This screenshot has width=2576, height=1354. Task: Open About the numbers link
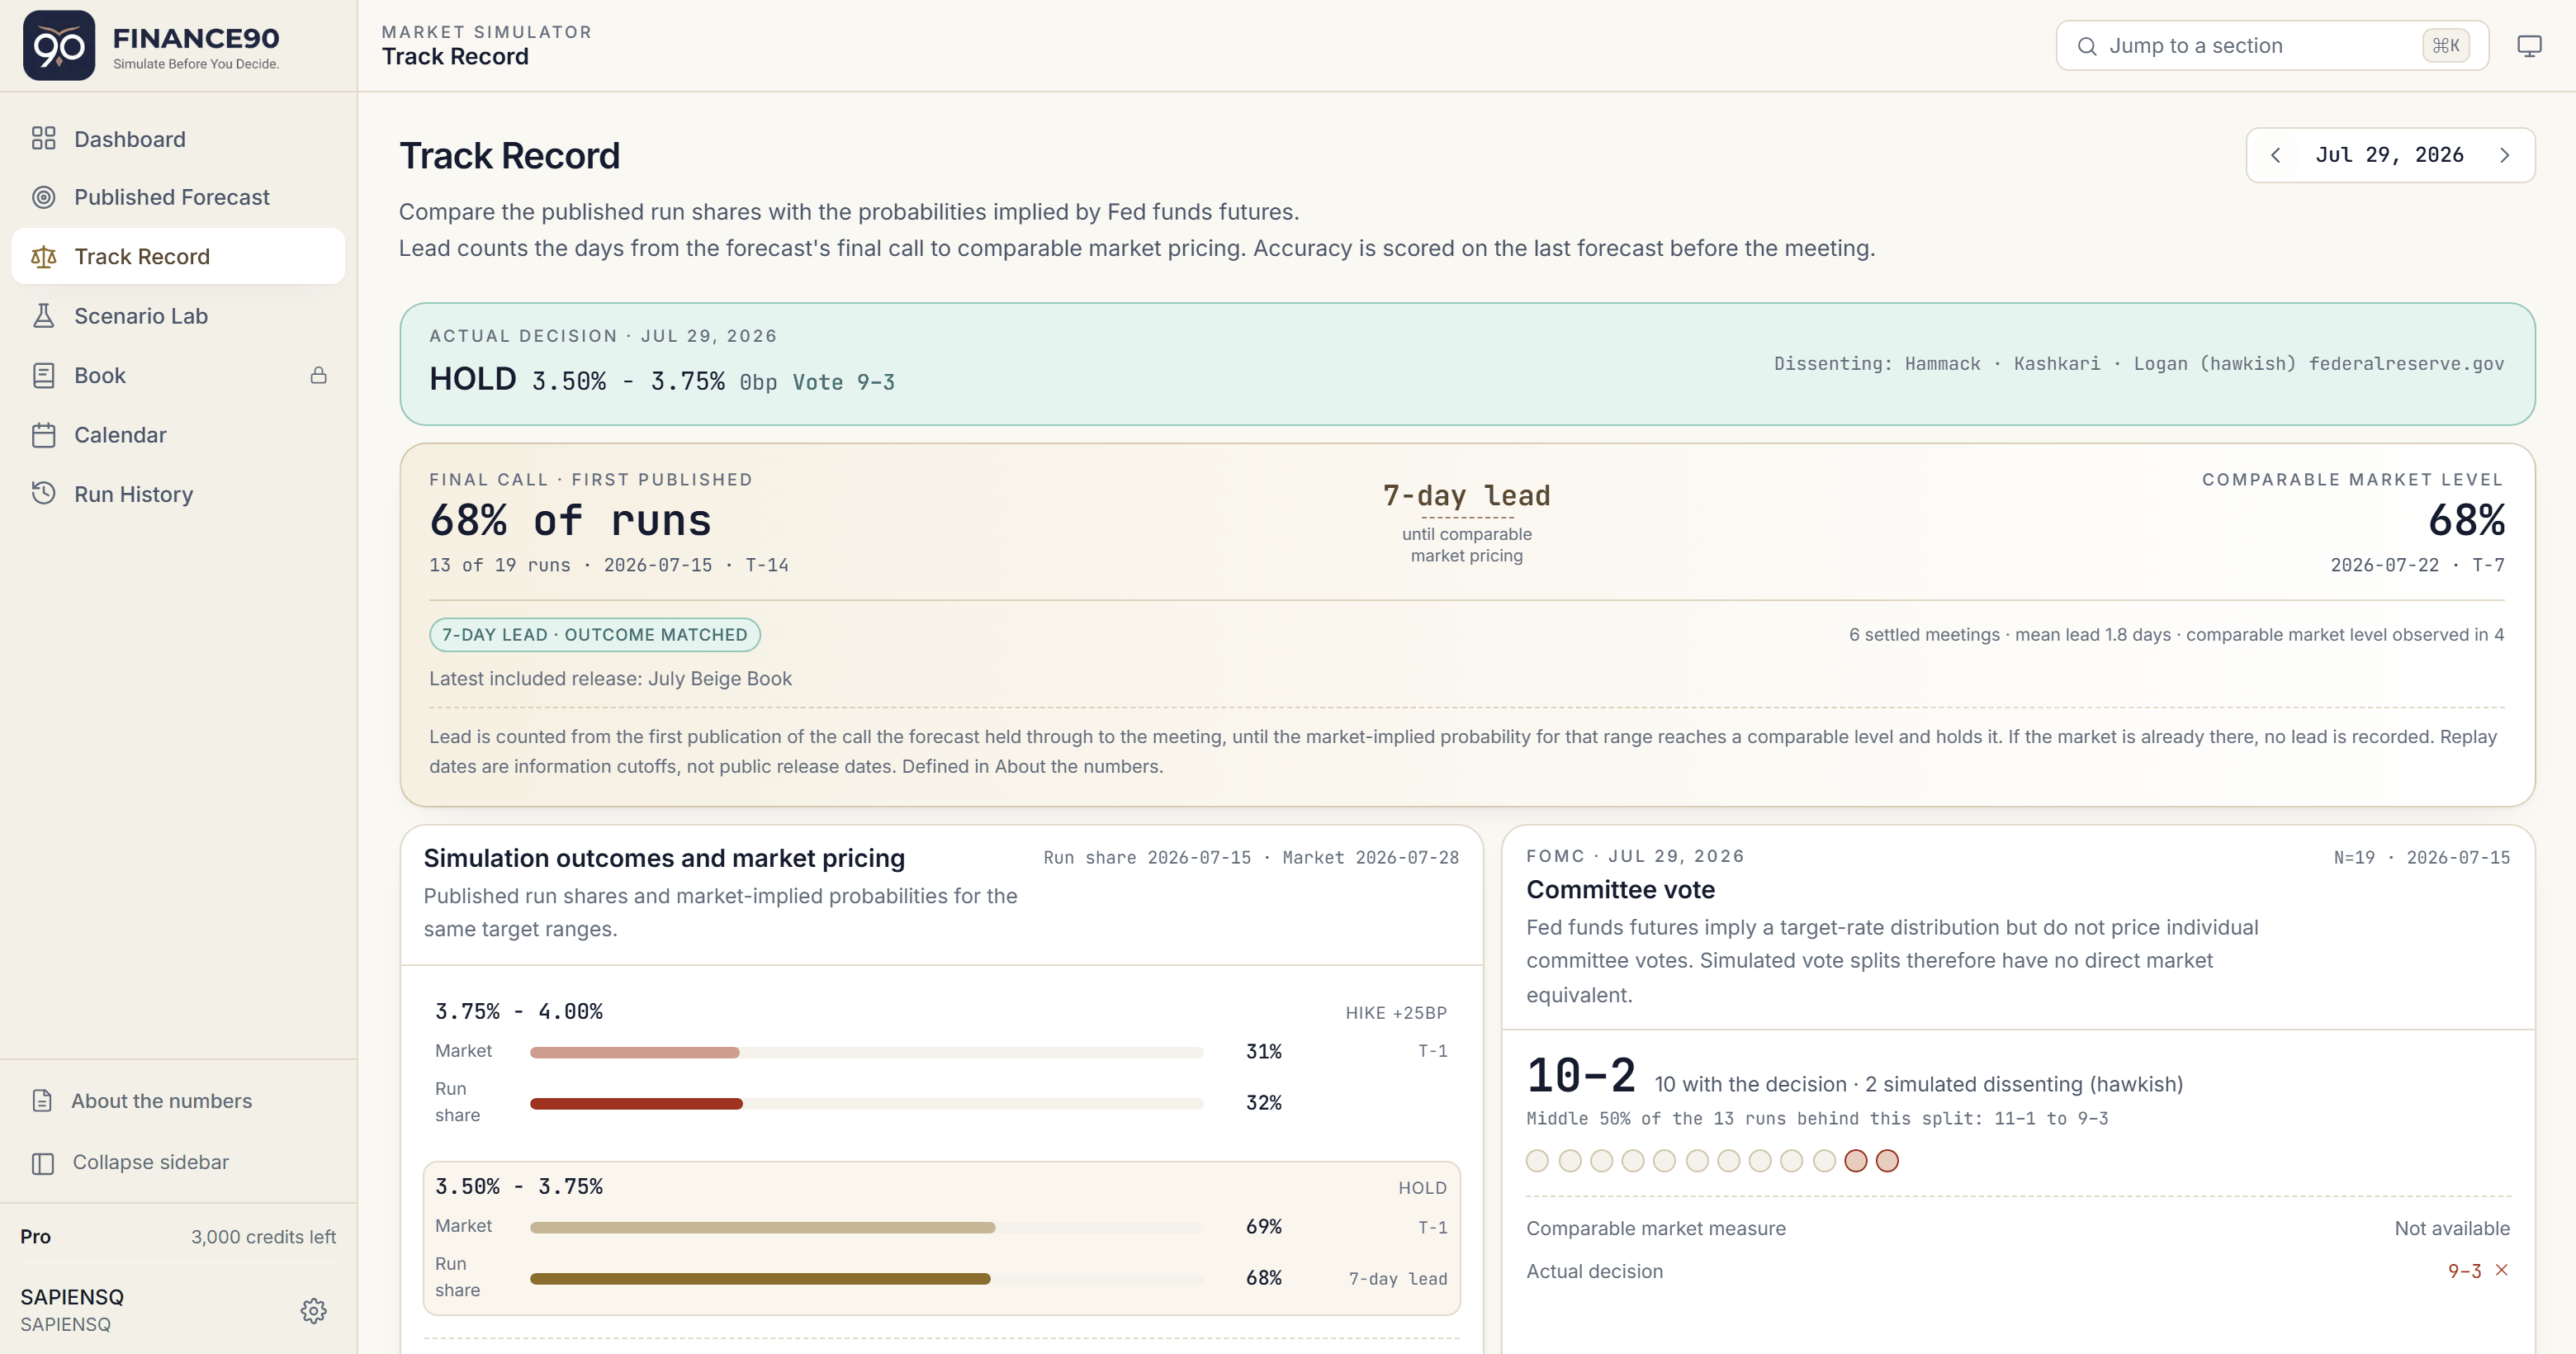162,1101
